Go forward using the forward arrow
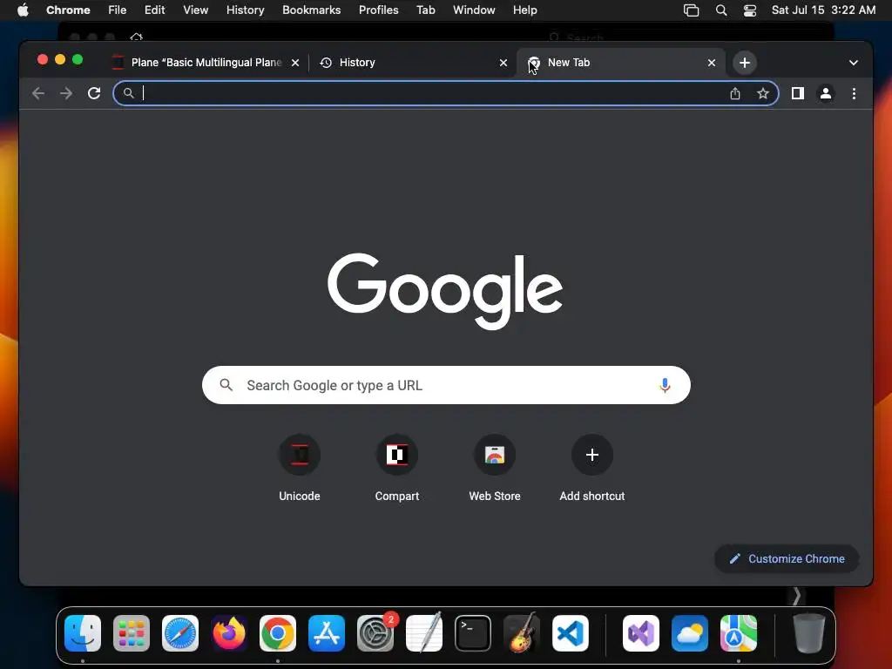 coord(66,93)
